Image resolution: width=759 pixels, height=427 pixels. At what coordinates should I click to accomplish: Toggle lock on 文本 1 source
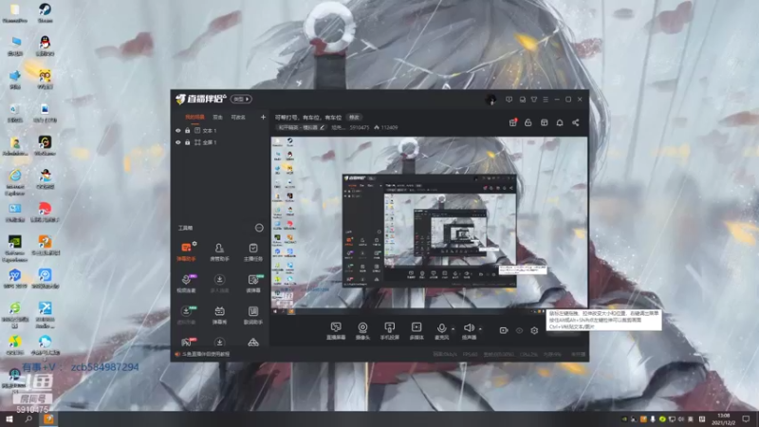[x=187, y=131]
